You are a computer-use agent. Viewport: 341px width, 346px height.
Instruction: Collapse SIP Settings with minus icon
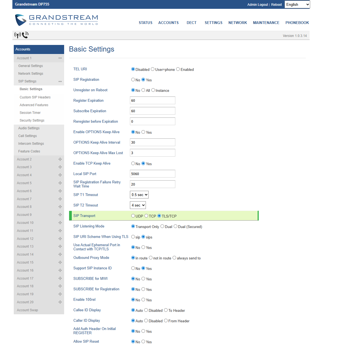click(x=60, y=81)
